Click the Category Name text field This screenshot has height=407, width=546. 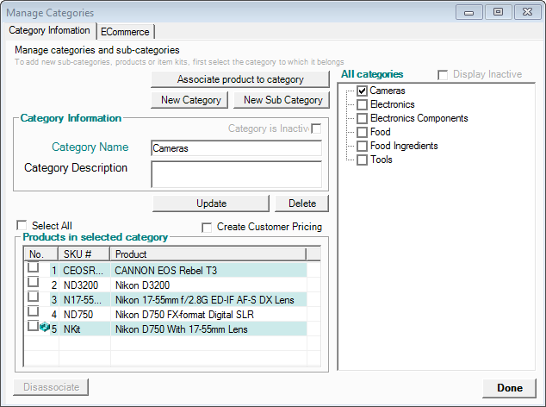pos(235,148)
